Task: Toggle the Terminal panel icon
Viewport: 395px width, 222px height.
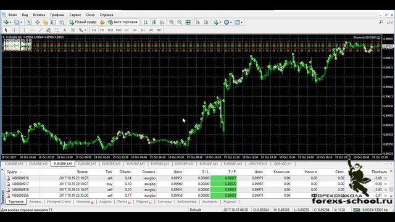Action: (54, 22)
